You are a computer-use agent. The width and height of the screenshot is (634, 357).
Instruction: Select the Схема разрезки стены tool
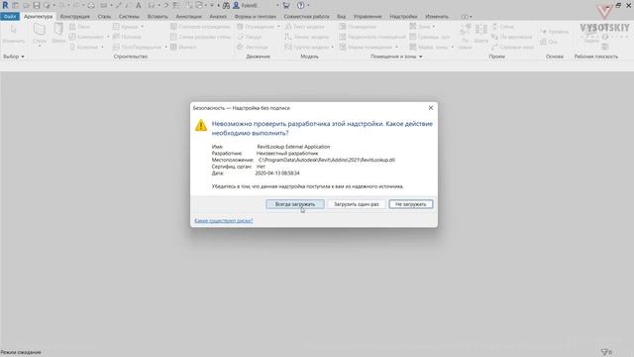coord(200,37)
